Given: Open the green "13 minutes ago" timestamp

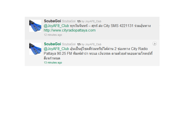Looking at the screenshot, I should pyautogui.click(x=53, y=62).
